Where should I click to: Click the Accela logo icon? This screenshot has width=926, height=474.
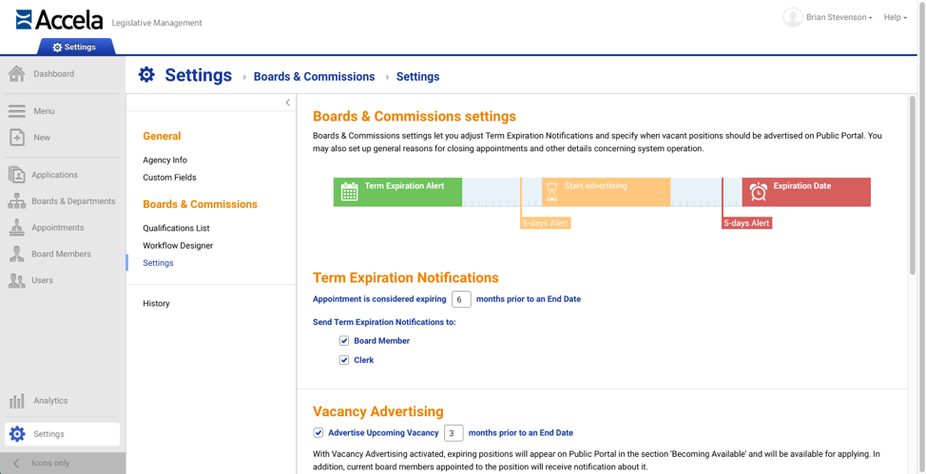coord(24,19)
